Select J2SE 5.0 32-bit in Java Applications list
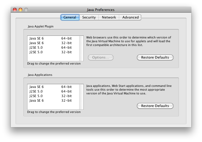This screenshot has height=142, width=202. (x=53, y=96)
